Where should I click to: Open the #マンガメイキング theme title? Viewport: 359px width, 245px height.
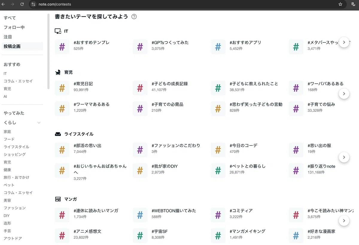click(x=247, y=231)
